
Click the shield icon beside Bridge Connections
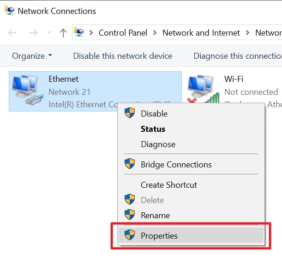pyautogui.click(x=130, y=164)
